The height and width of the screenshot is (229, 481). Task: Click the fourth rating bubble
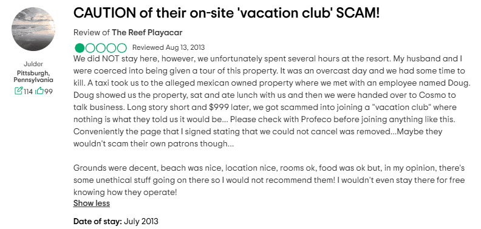[x=111, y=48]
